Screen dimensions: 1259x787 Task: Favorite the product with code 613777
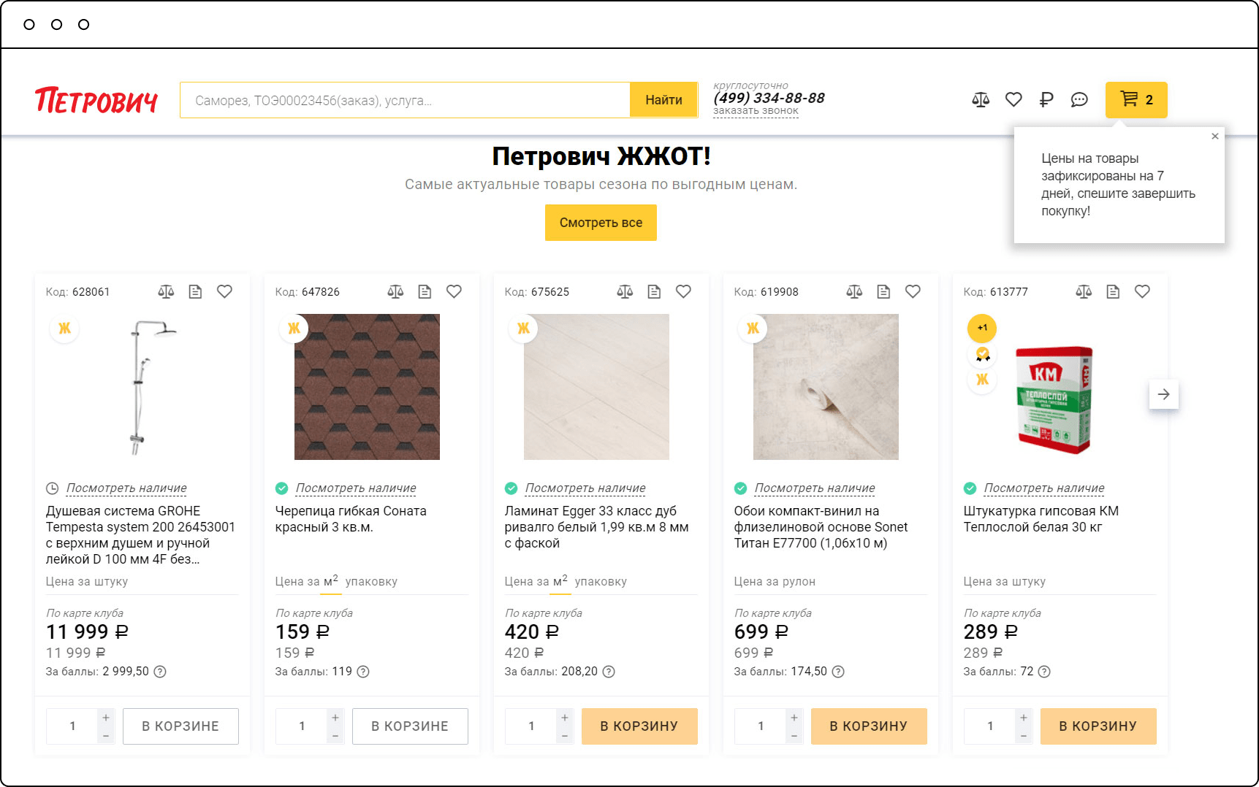tap(1142, 292)
